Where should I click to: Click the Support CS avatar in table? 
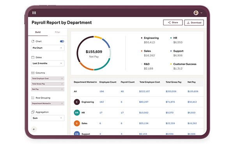pos(77,133)
